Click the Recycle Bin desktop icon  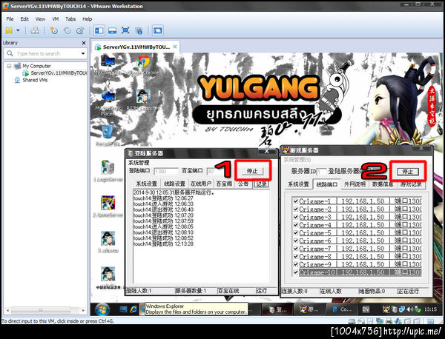click(x=108, y=136)
